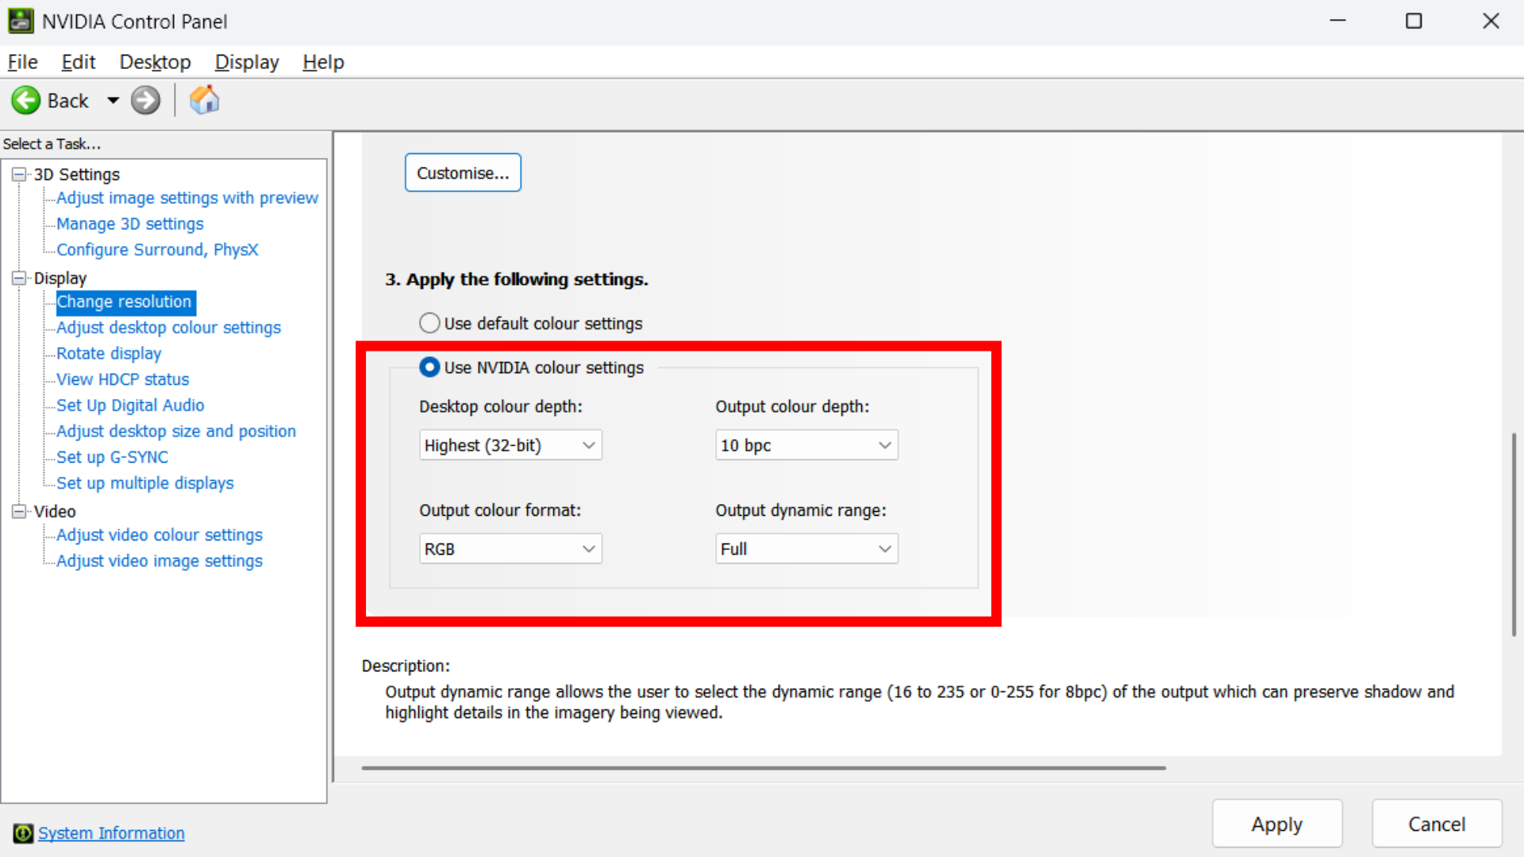
Task: Click the System Information NVIDIA icon
Action: (23, 833)
